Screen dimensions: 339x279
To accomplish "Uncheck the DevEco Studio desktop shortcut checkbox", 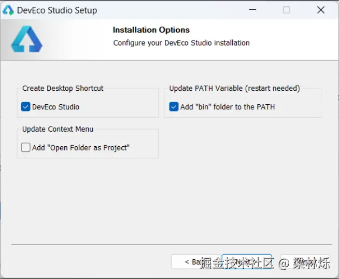I will click(x=26, y=107).
